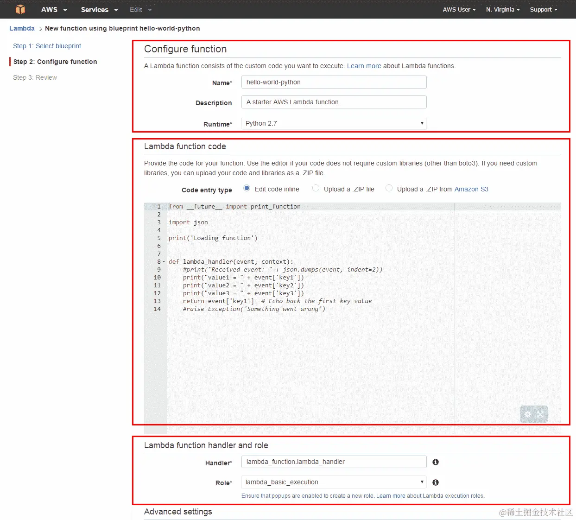The height and width of the screenshot is (520, 576).
Task: Open the Services dropdown menu
Action: (100, 9)
